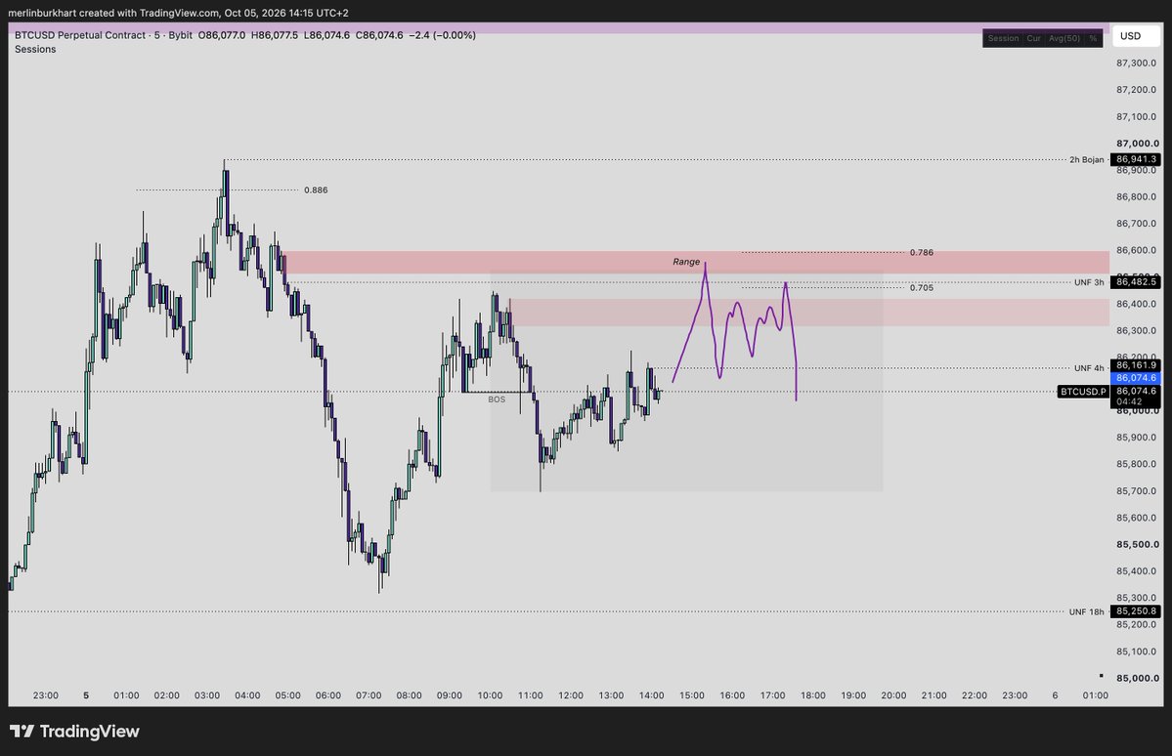The height and width of the screenshot is (756, 1172).
Task: Select the upper red supply zone rectangle
Action: (x=695, y=262)
